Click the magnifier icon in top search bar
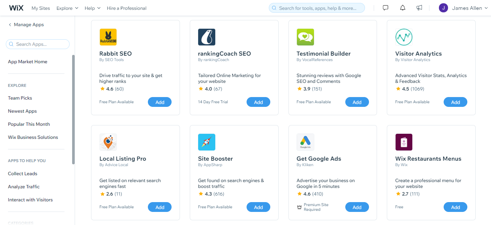 [275, 8]
